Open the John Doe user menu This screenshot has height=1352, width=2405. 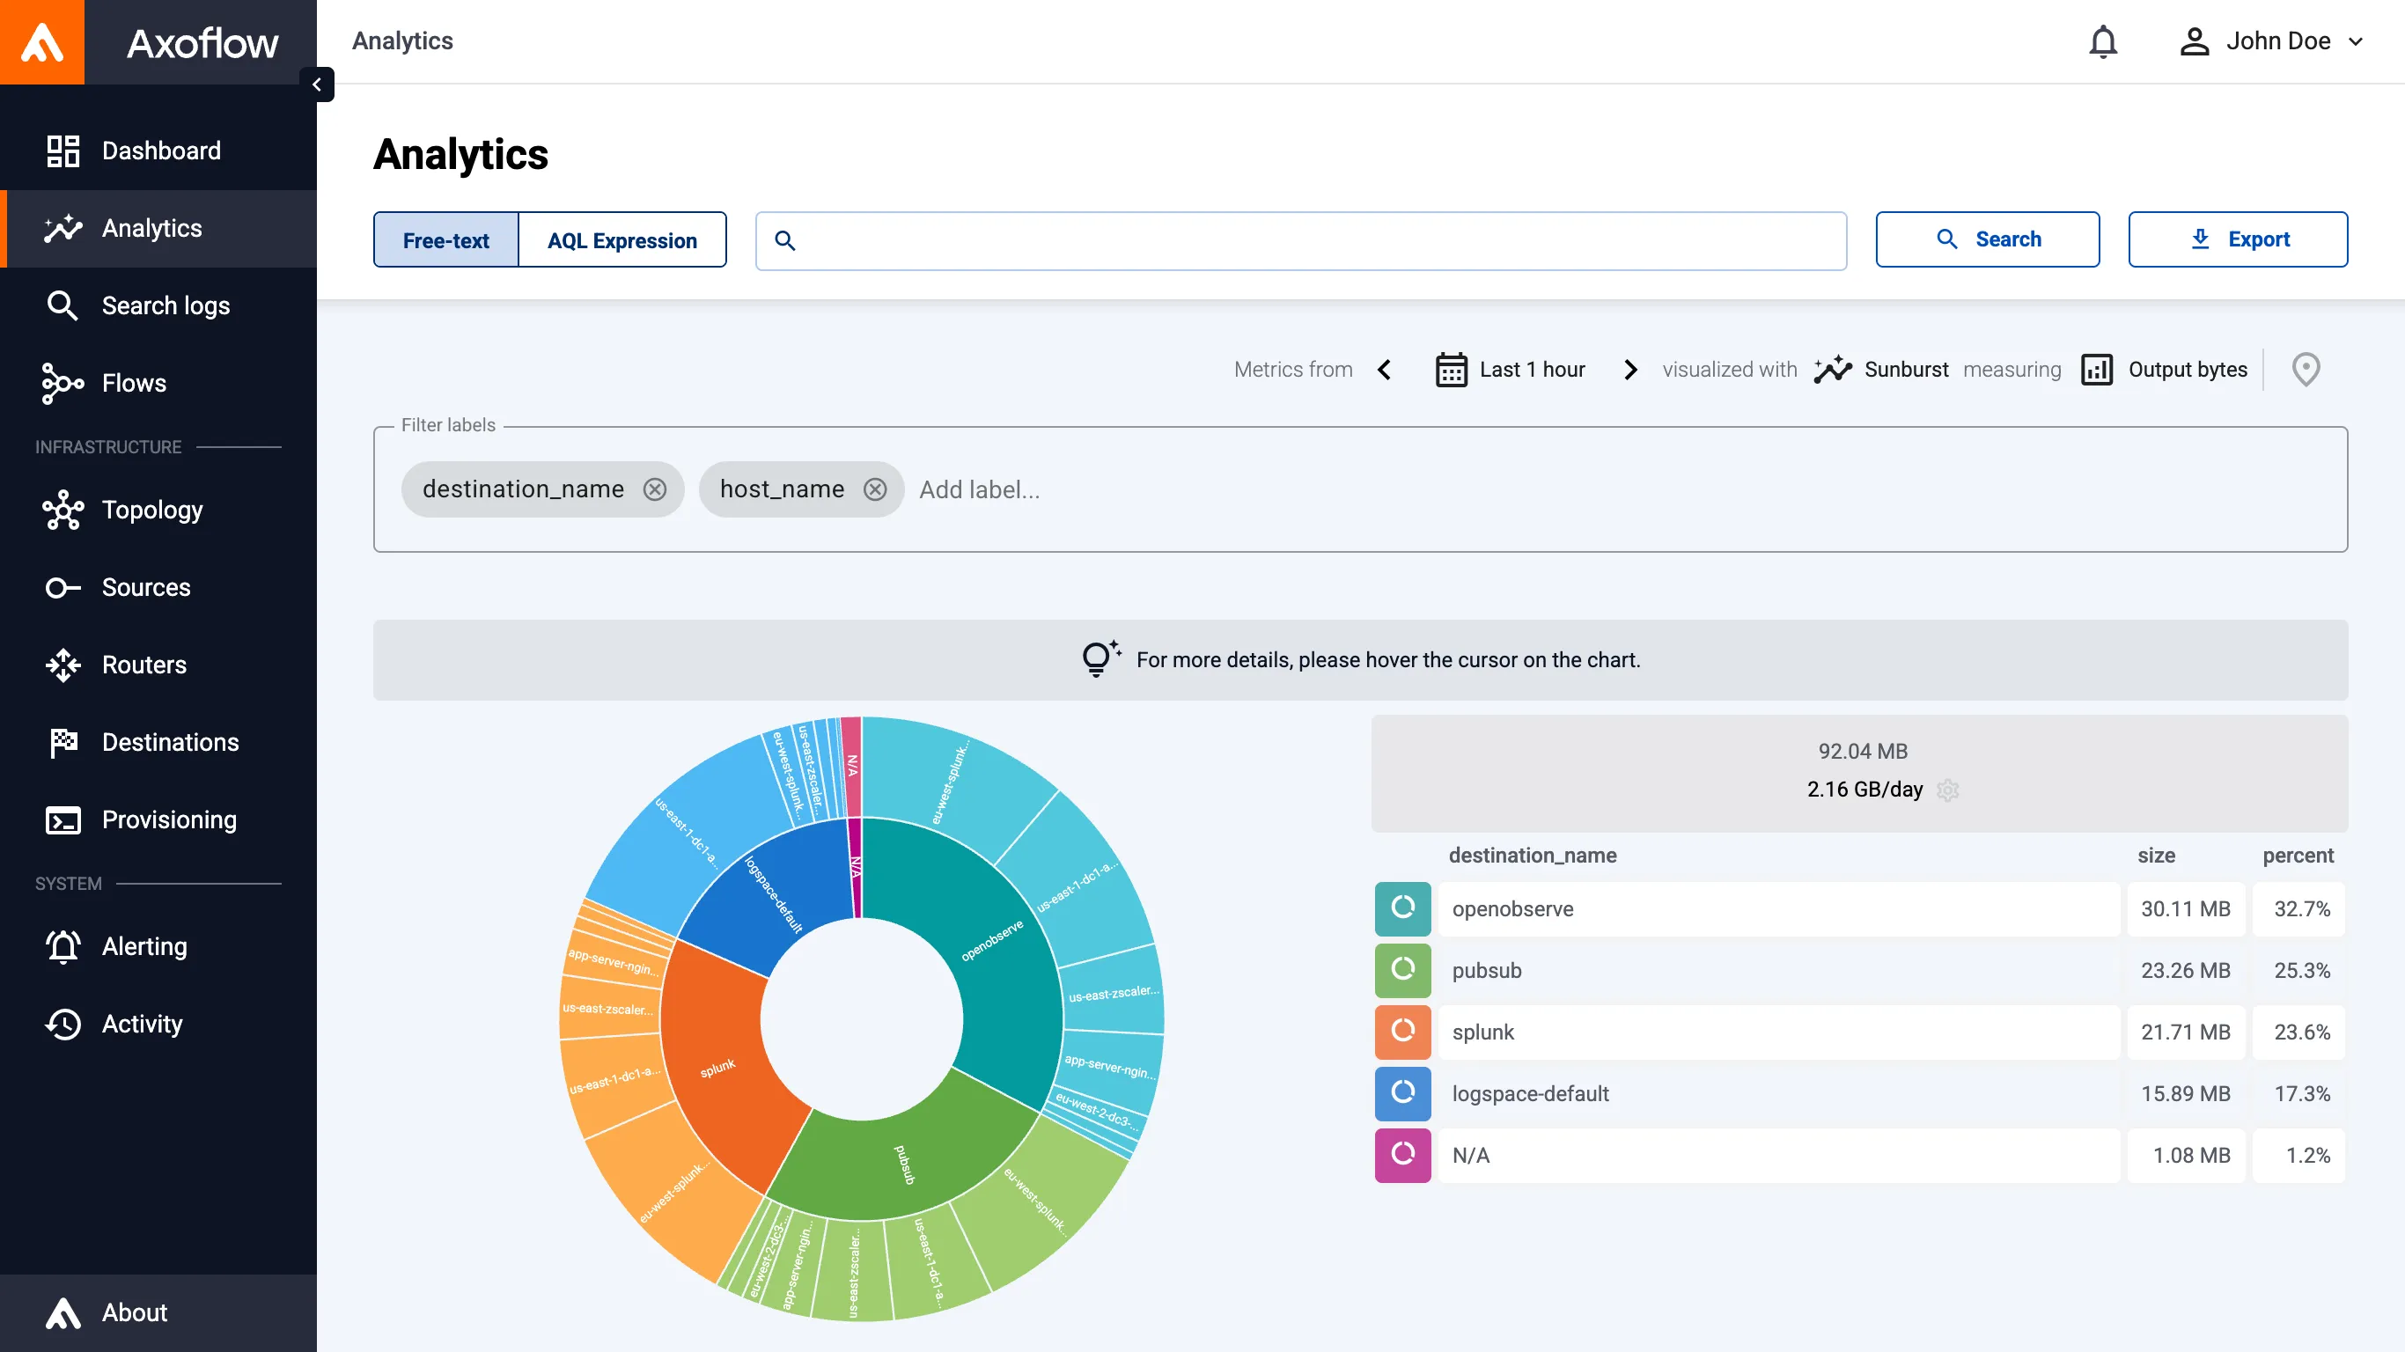pos(2271,42)
